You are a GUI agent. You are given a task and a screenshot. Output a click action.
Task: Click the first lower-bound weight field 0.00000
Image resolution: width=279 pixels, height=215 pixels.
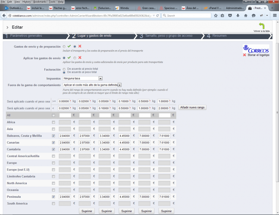point(64,101)
